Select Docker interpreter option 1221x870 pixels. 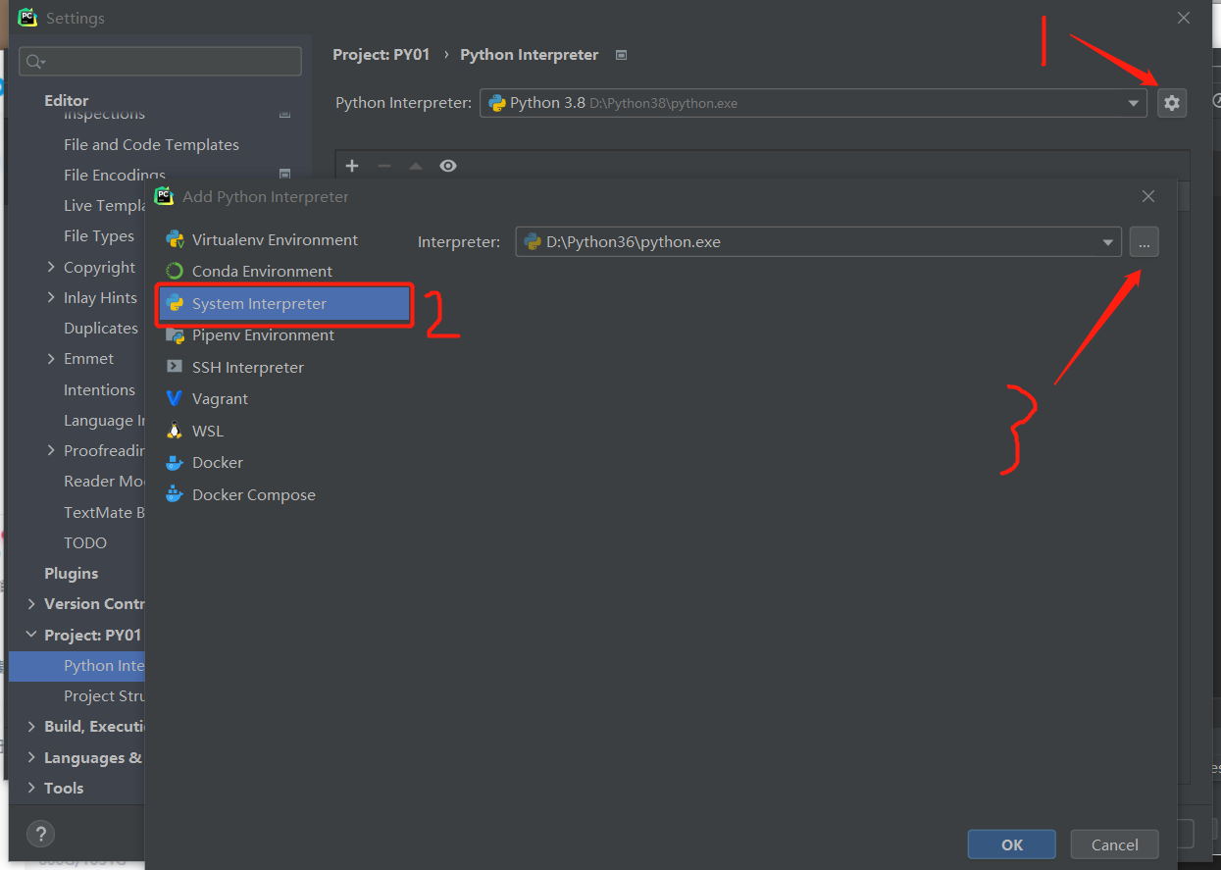tap(218, 462)
